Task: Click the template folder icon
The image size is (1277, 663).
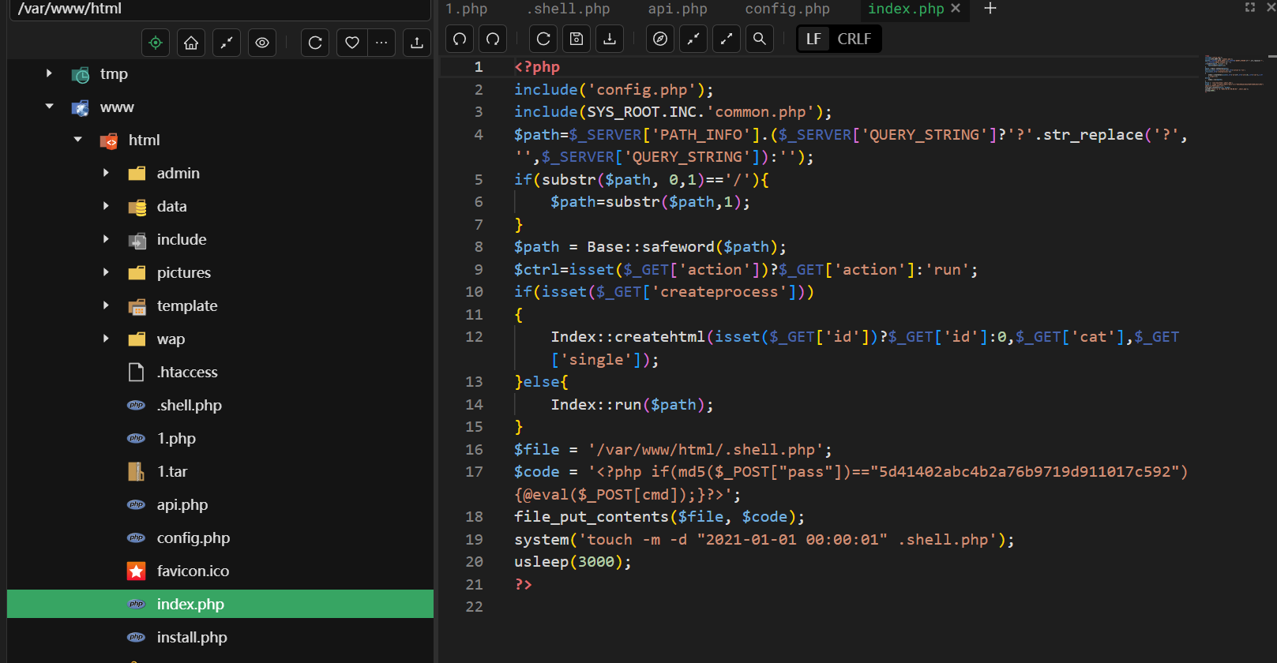Action: [137, 306]
